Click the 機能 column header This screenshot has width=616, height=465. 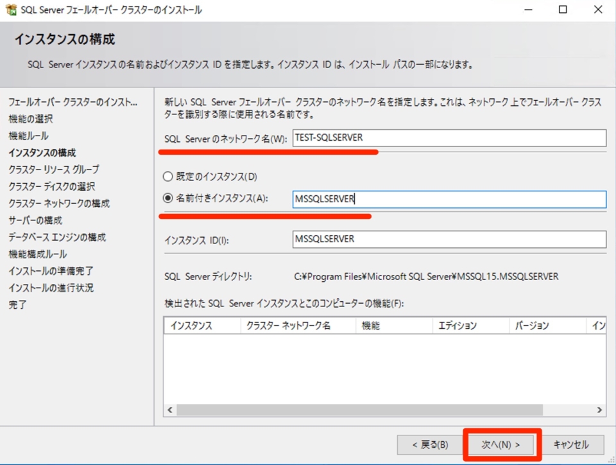tap(394, 326)
